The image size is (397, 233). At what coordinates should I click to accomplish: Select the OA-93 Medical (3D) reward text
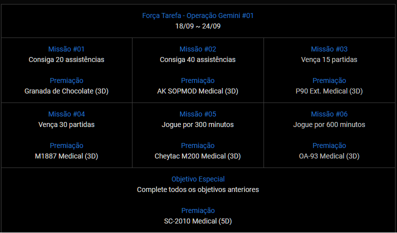329,156
